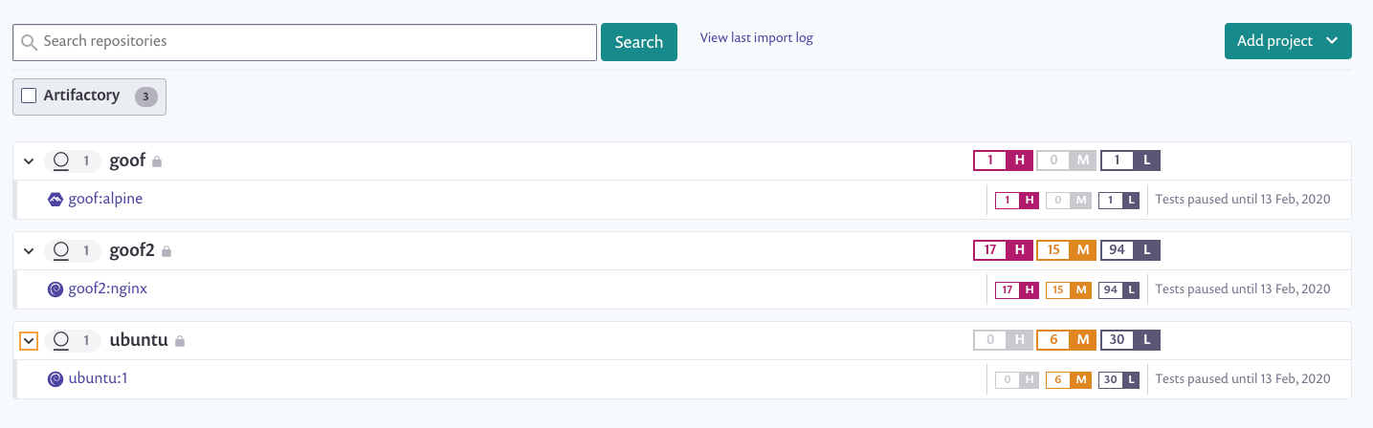Click ubuntu:1 Tests paused until text
This screenshot has width=1373, height=428.
(1243, 378)
